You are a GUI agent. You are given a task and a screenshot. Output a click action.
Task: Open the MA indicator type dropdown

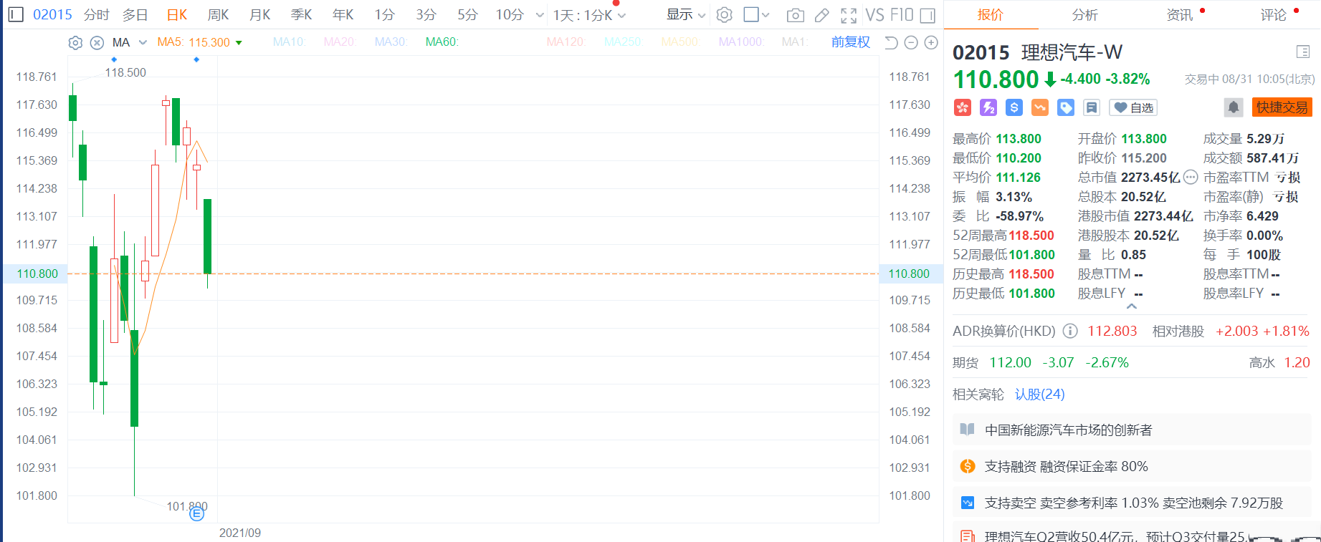click(130, 43)
